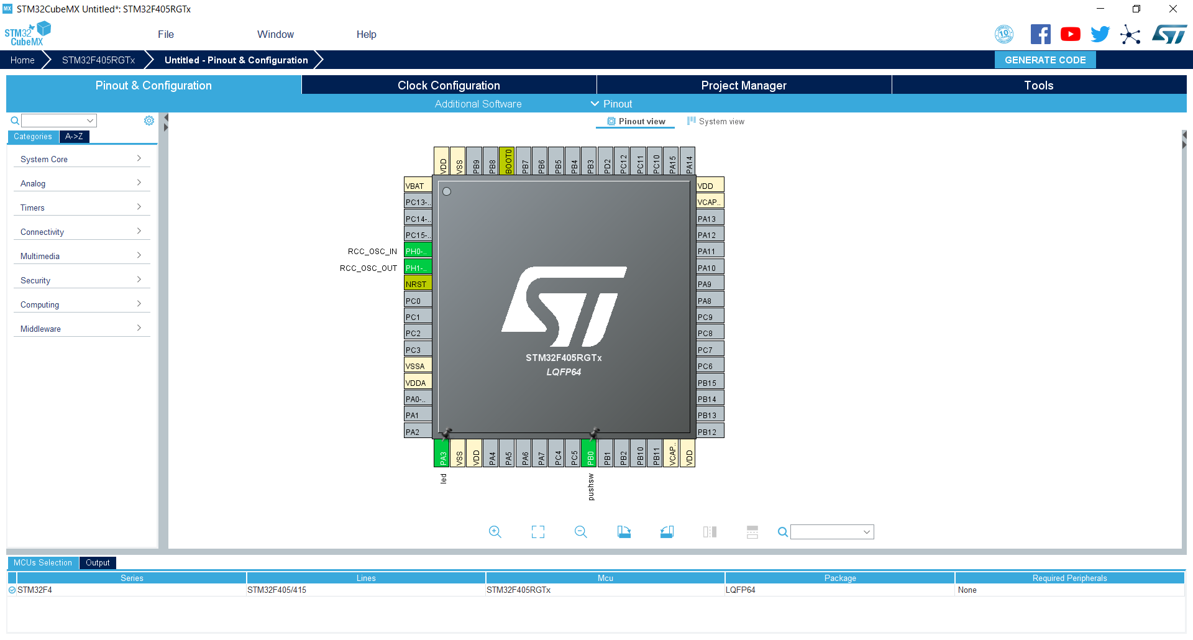Open the Output tab at bottom
The height and width of the screenshot is (640, 1193).
pyautogui.click(x=98, y=563)
